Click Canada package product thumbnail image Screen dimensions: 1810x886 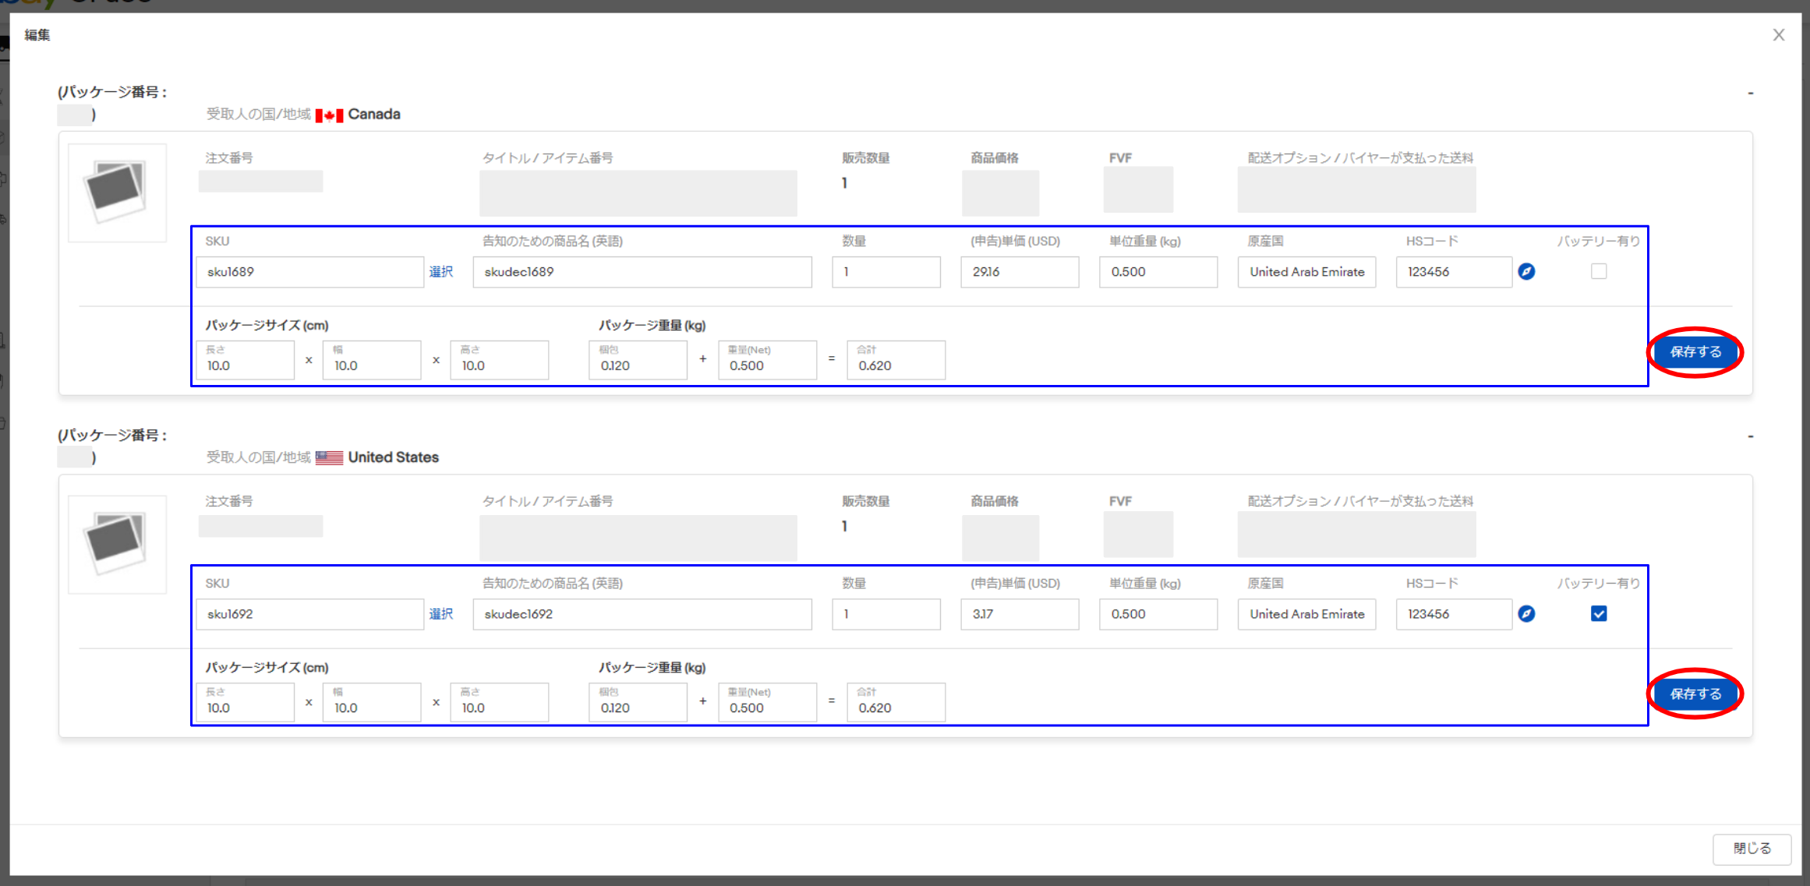[x=117, y=192]
